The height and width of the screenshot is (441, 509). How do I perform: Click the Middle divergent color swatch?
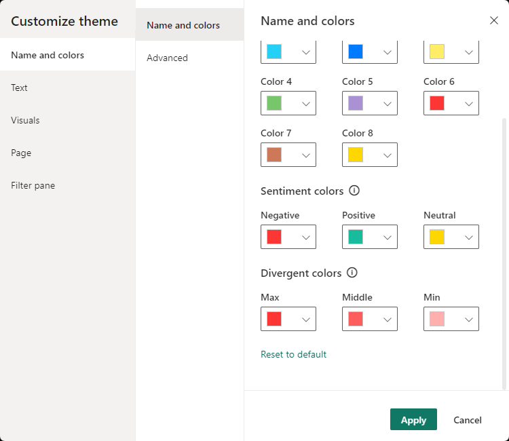coord(356,319)
